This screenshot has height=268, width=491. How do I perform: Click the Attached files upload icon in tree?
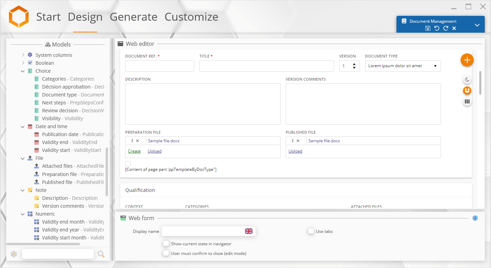[37, 166]
